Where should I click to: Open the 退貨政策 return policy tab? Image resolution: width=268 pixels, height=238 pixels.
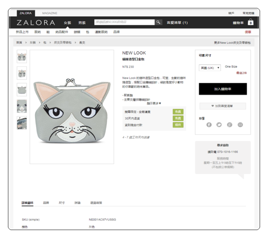[x=96, y=203]
